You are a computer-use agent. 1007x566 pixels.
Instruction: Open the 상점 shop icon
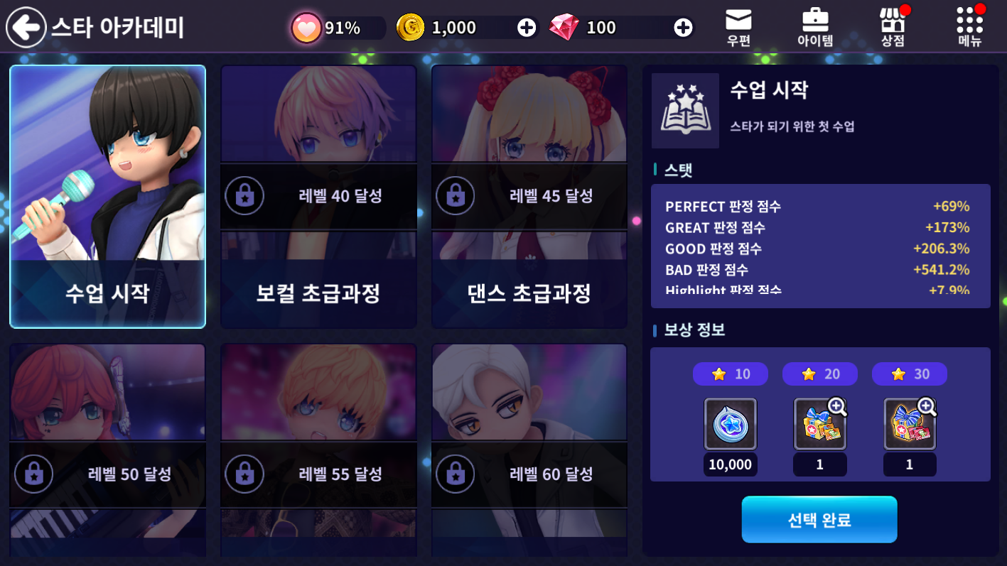pos(893,27)
